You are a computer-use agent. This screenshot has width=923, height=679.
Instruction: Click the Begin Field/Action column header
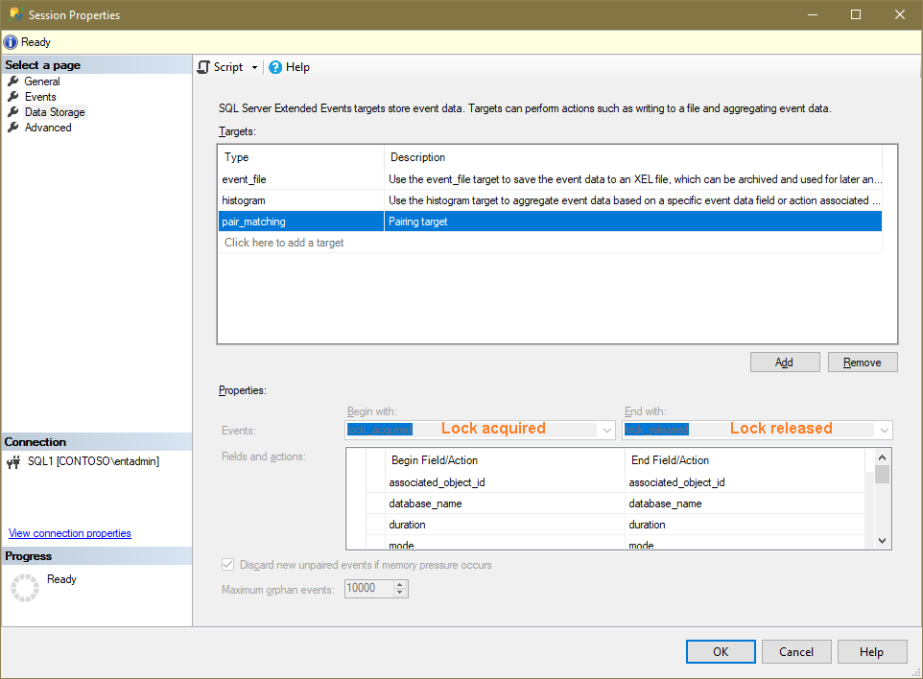click(504, 460)
